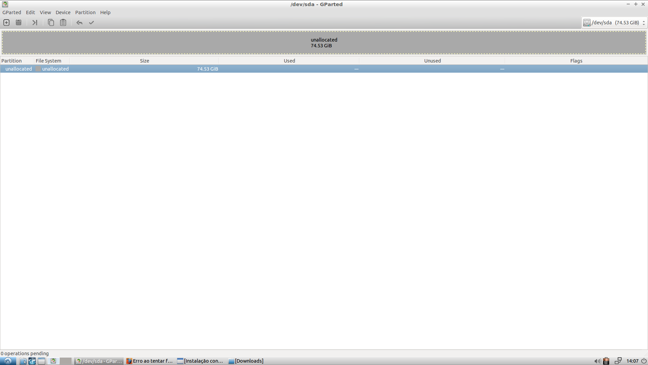Click the volume speaker tray icon

coord(597,361)
